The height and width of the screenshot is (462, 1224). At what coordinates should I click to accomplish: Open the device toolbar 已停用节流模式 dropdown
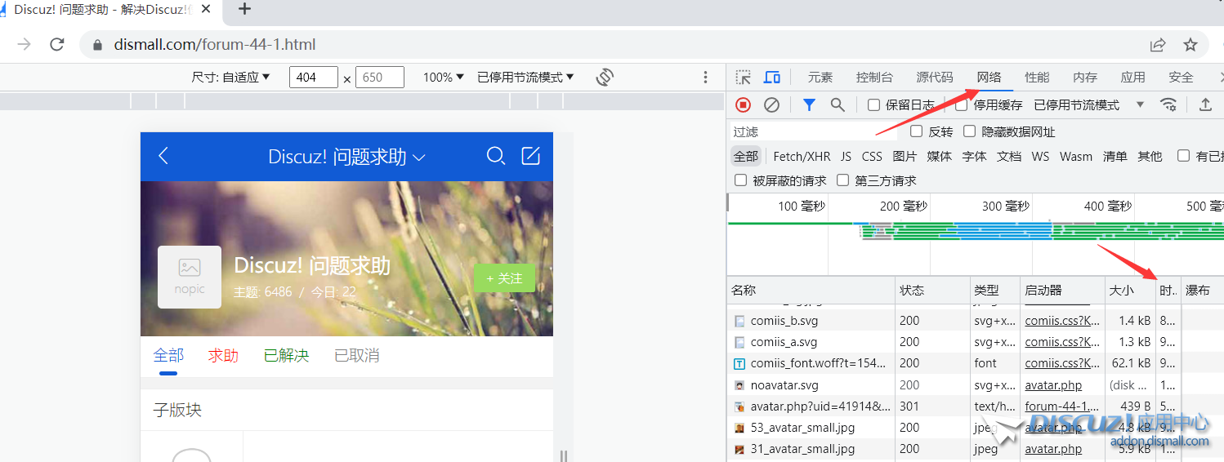pos(525,78)
